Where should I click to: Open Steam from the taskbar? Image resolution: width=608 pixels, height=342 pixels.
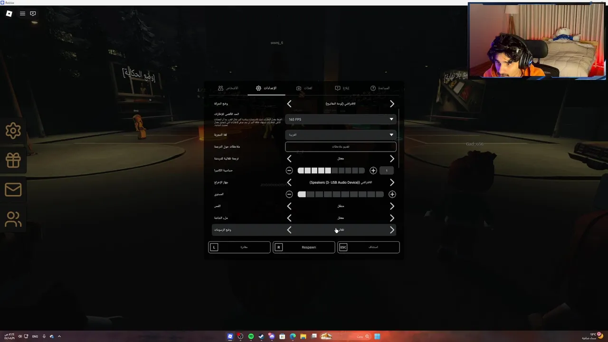tap(261, 336)
